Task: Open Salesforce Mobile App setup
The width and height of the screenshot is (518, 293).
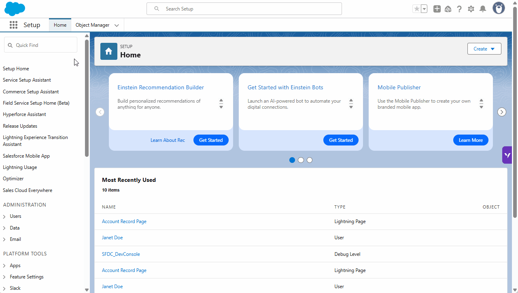Action: 26,156
